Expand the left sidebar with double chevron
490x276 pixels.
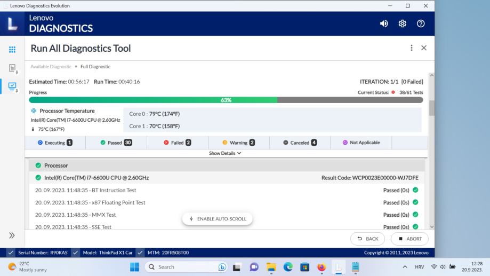(12, 235)
